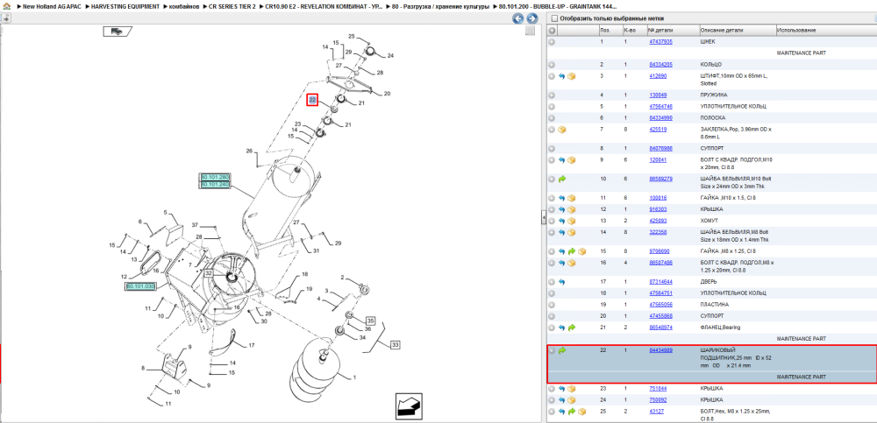This screenshot has height=423, width=877.
Task: Open 'CR10.90 E2 - REVELATION' breadcrumb
Action: point(325,6)
